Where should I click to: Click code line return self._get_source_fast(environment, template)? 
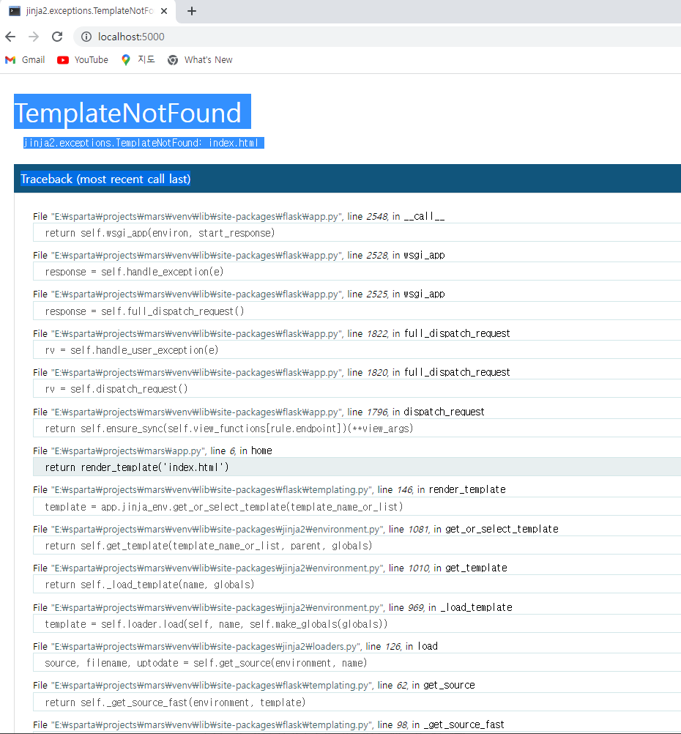[x=357, y=703]
